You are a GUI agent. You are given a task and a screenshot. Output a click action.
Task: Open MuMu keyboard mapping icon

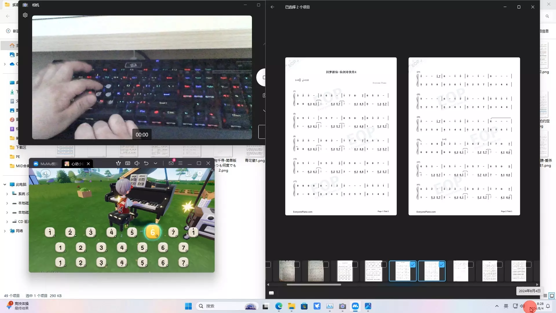(x=128, y=163)
